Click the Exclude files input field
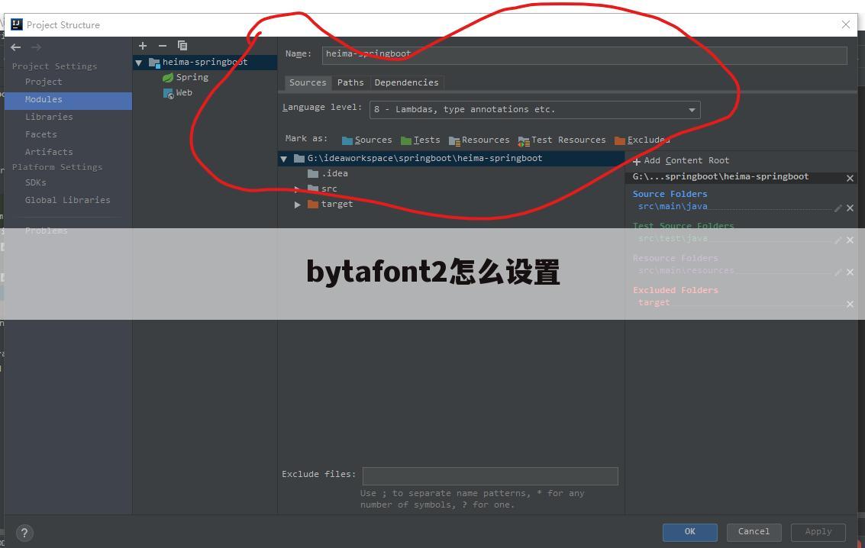This screenshot has width=865, height=548. [489, 476]
